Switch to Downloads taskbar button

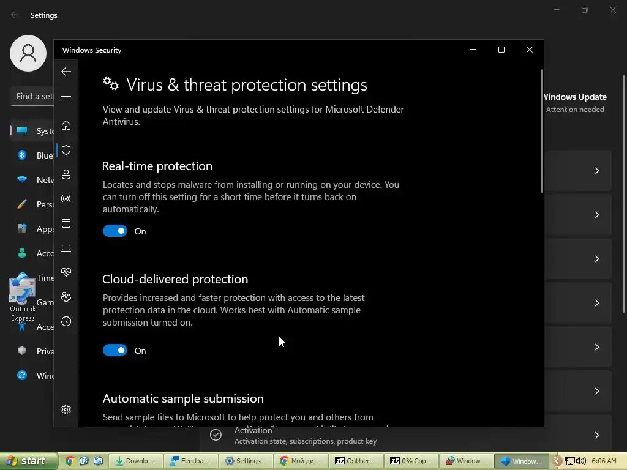click(x=135, y=461)
